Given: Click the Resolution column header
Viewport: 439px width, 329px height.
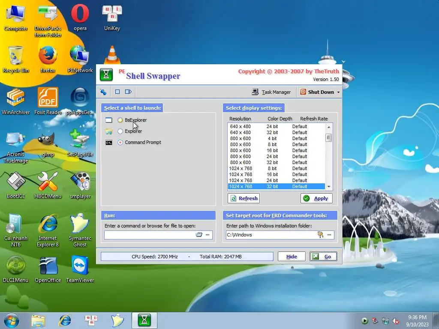Looking at the screenshot, I should coord(240,119).
